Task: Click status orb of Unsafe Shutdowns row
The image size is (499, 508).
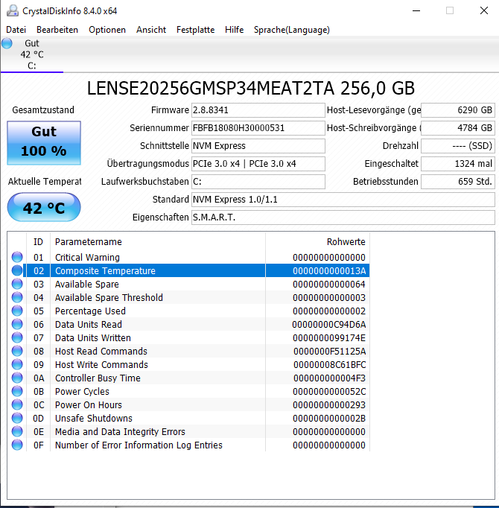Action: pos(17,419)
